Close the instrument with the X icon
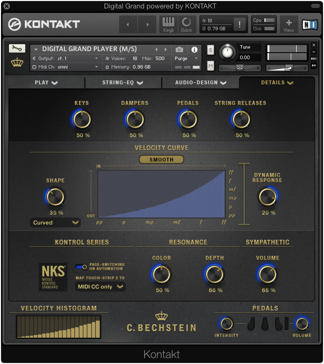Screen dimensions: 324x364 click(x=314, y=45)
